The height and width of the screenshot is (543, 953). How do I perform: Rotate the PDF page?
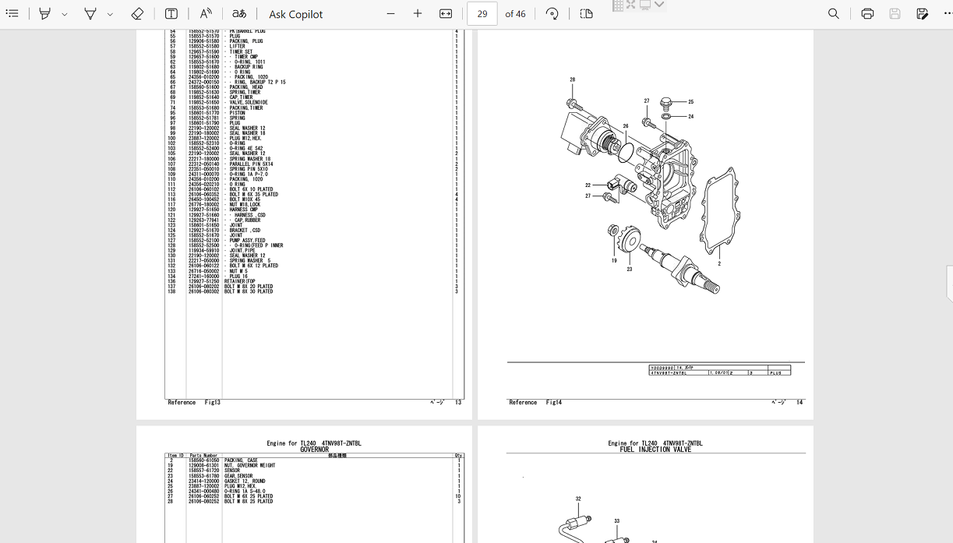click(x=552, y=13)
